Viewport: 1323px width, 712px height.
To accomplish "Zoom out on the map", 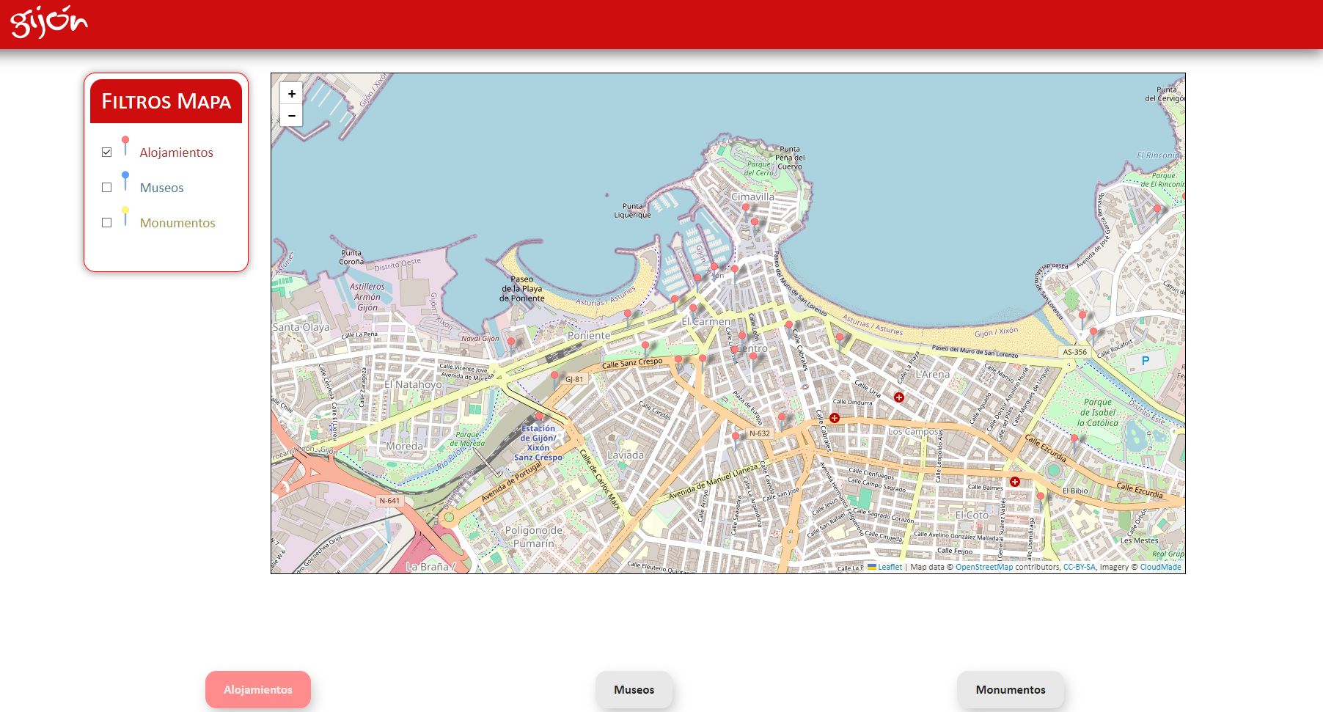I will [291, 116].
